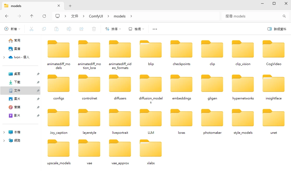Click the 搜尋 models search box
Viewport: 291px width, 171px height.
click(252, 16)
